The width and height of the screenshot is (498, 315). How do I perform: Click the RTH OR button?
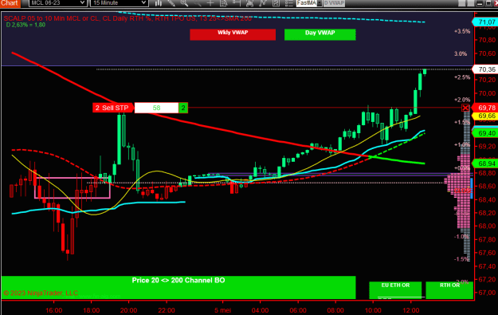tap(449, 290)
